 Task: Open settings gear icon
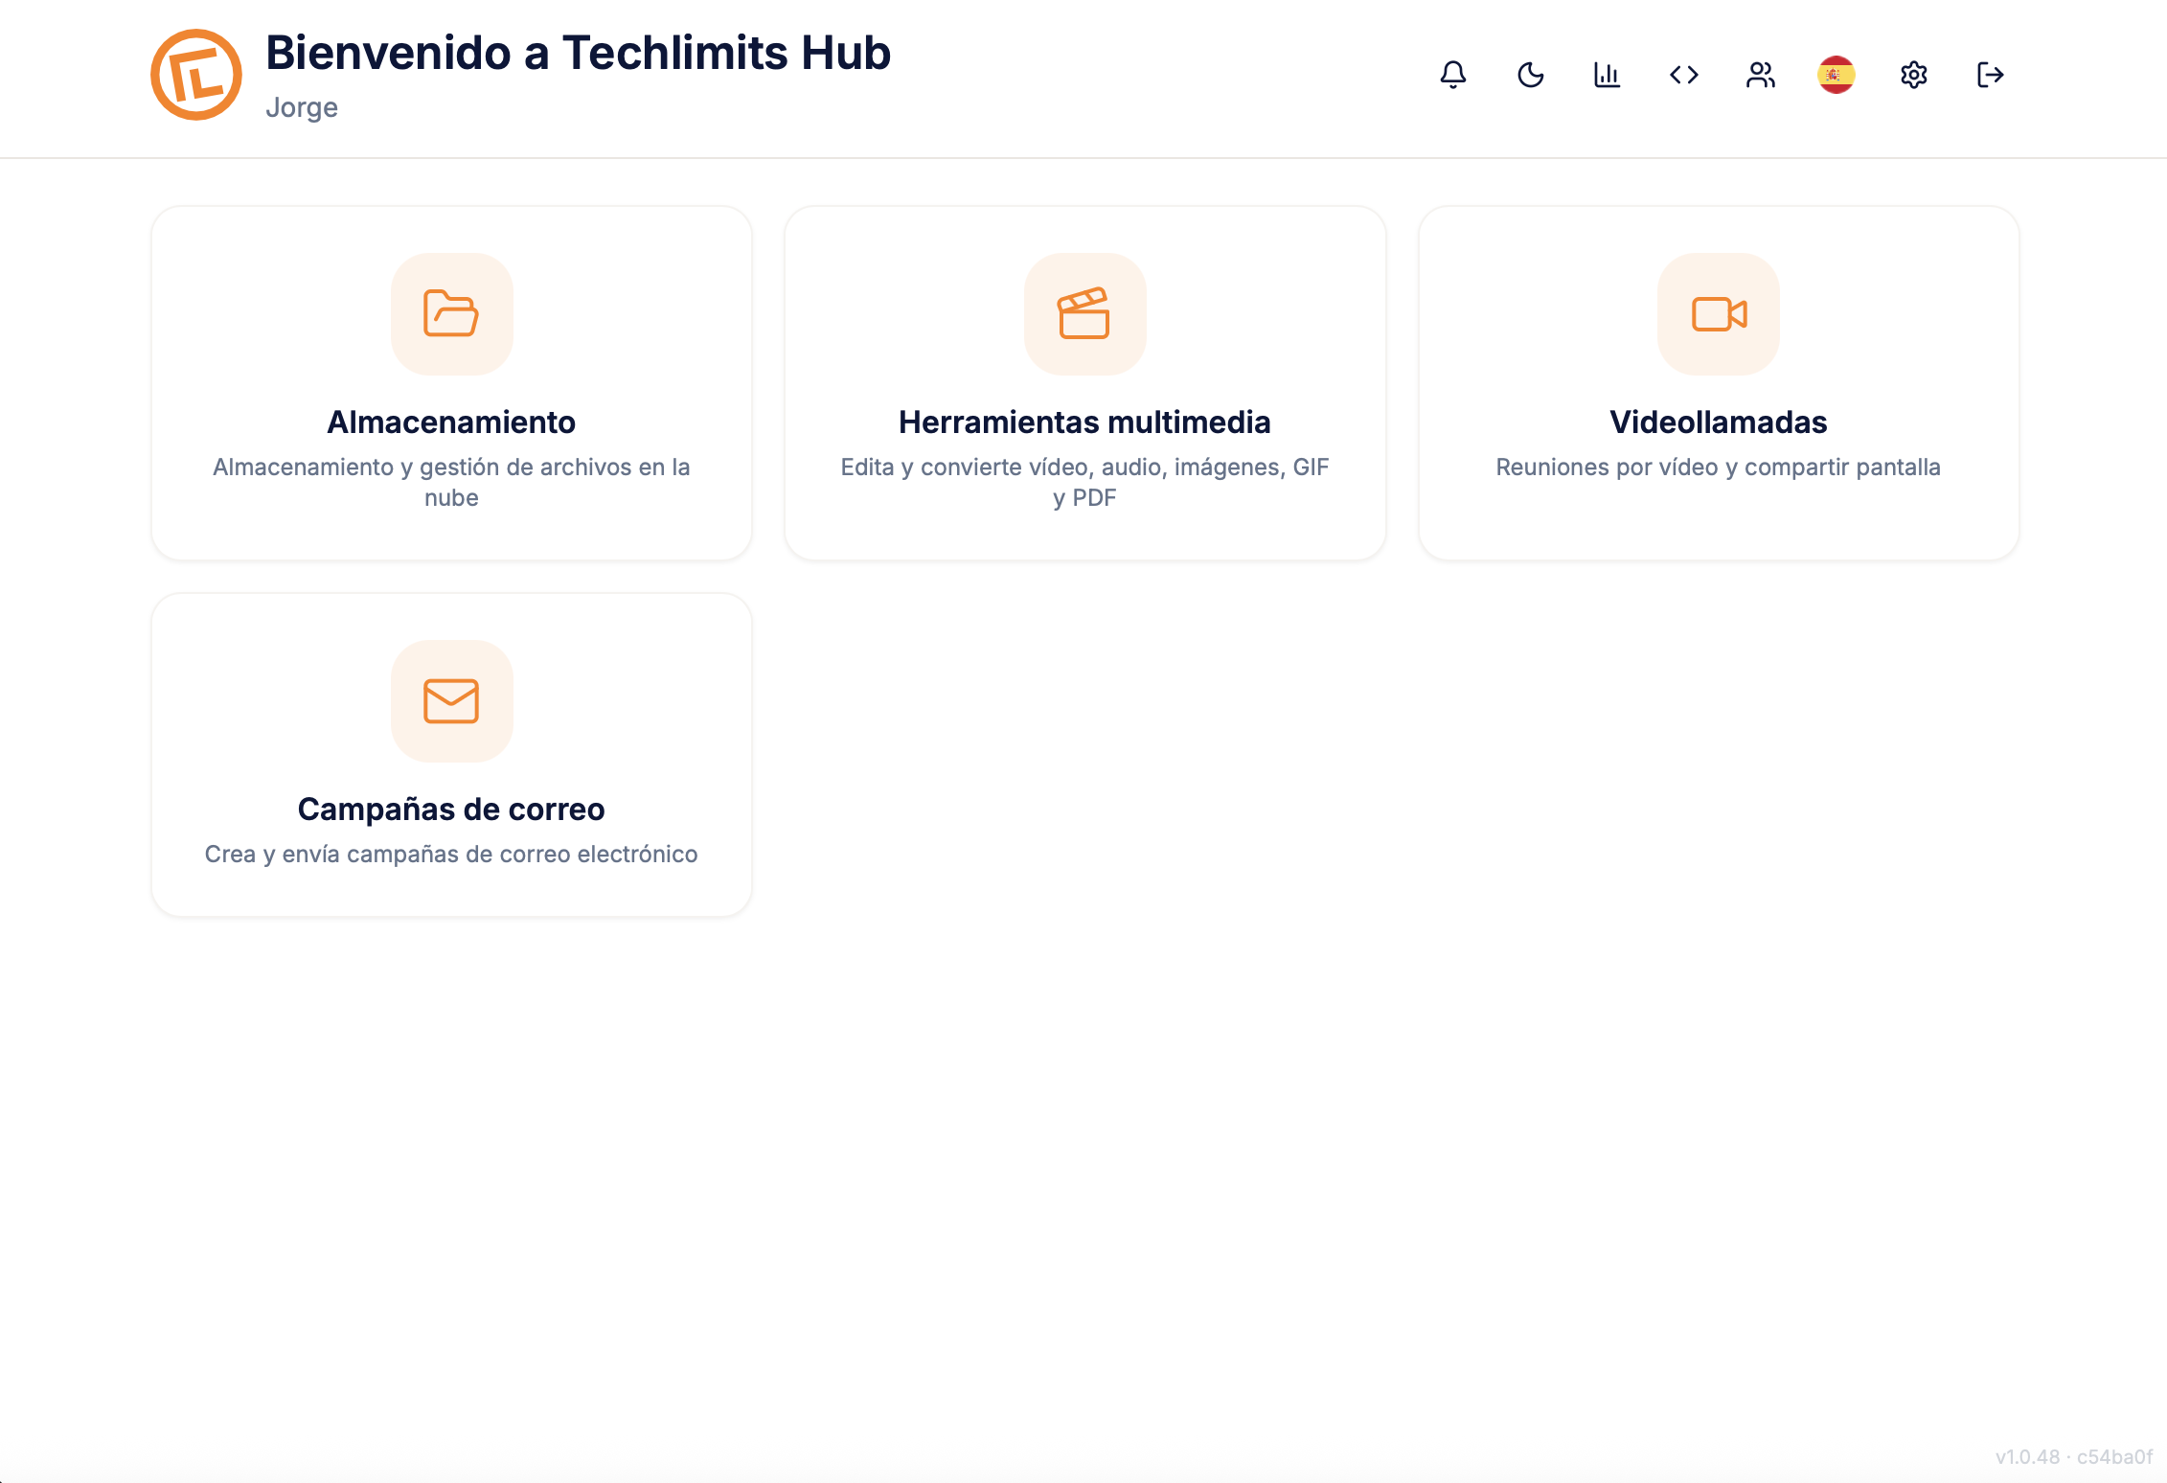pyautogui.click(x=1913, y=75)
